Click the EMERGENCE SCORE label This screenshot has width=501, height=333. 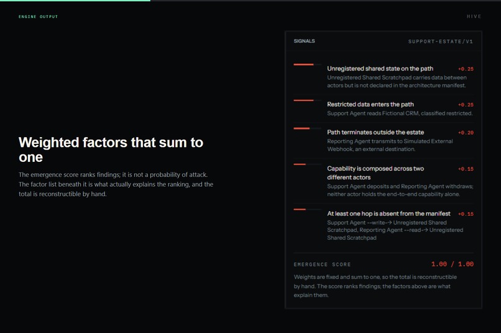tap(322, 265)
